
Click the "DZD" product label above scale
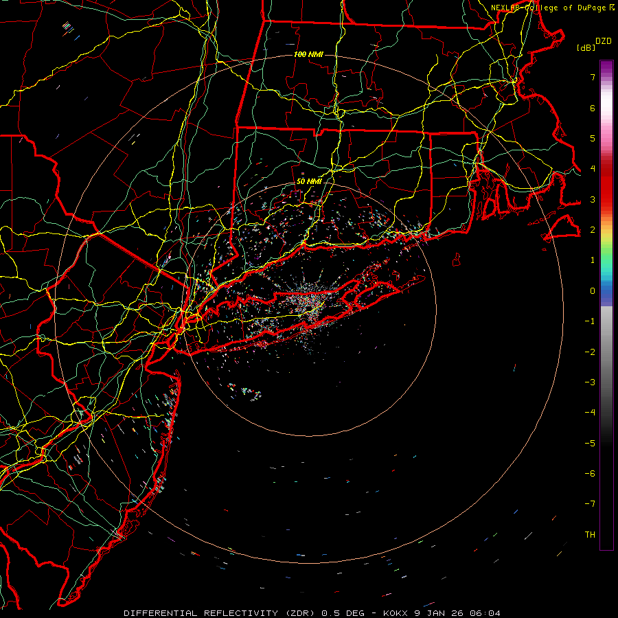[604, 41]
